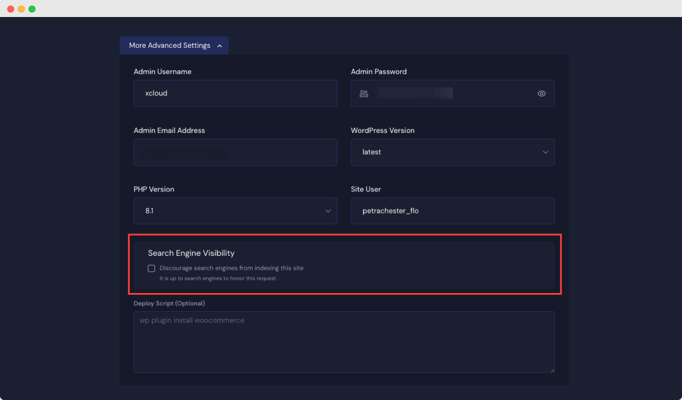Enable the discourage search engines checkbox

(151, 269)
